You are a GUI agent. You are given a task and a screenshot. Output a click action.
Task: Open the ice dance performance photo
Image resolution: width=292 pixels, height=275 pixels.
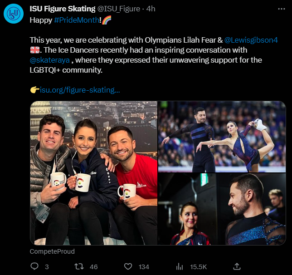[x=222, y=136]
